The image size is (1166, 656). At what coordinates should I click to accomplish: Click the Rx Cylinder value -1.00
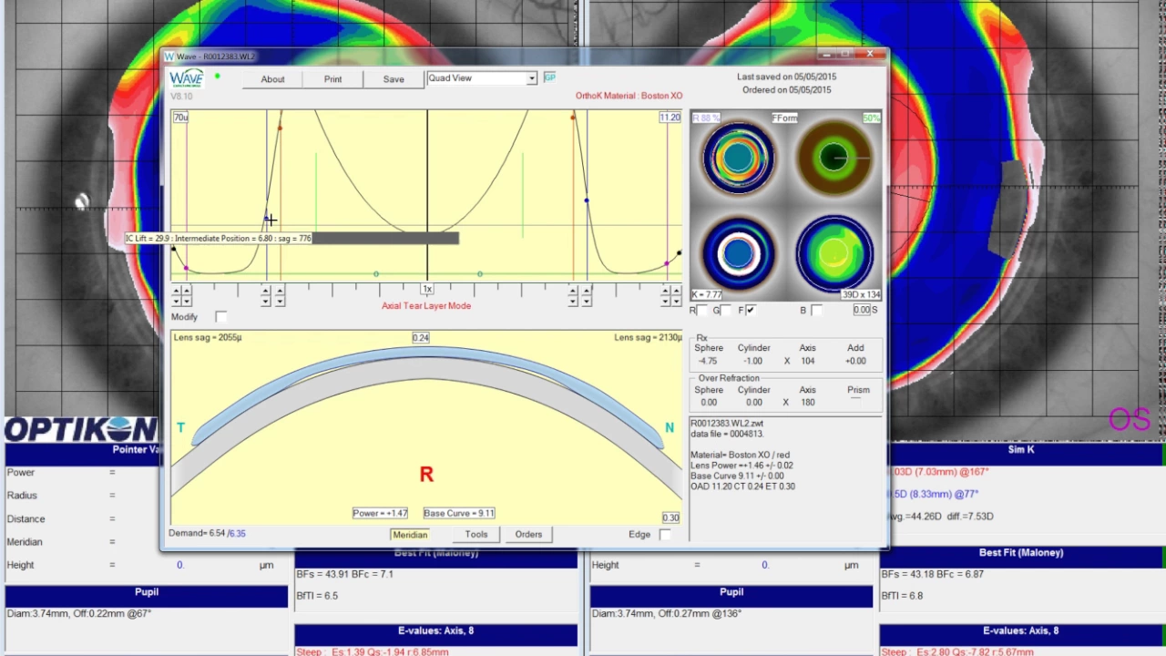point(753,361)
